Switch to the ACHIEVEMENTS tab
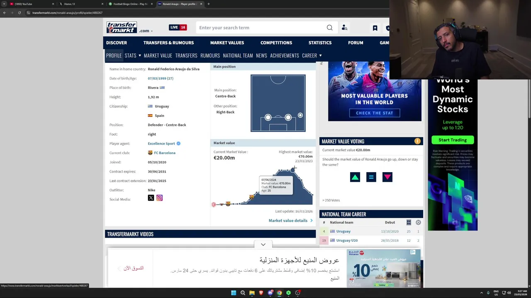 tap(285, 55)
